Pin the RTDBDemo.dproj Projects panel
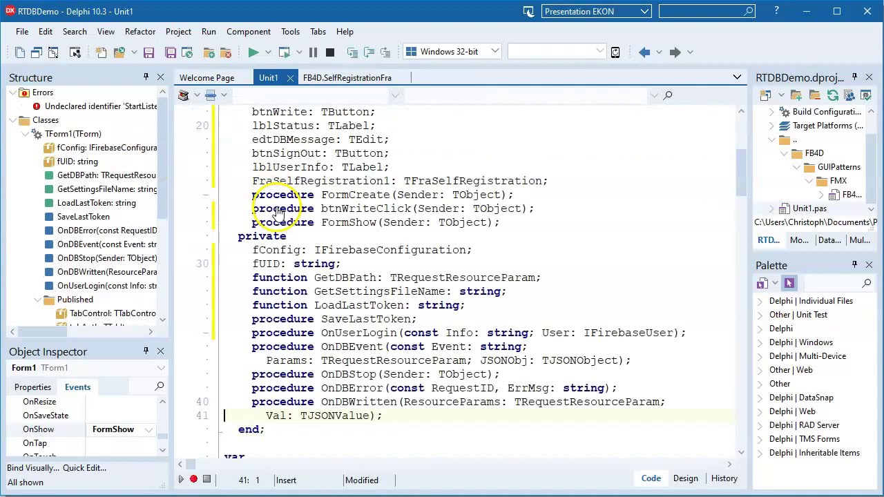 (854, 77)
